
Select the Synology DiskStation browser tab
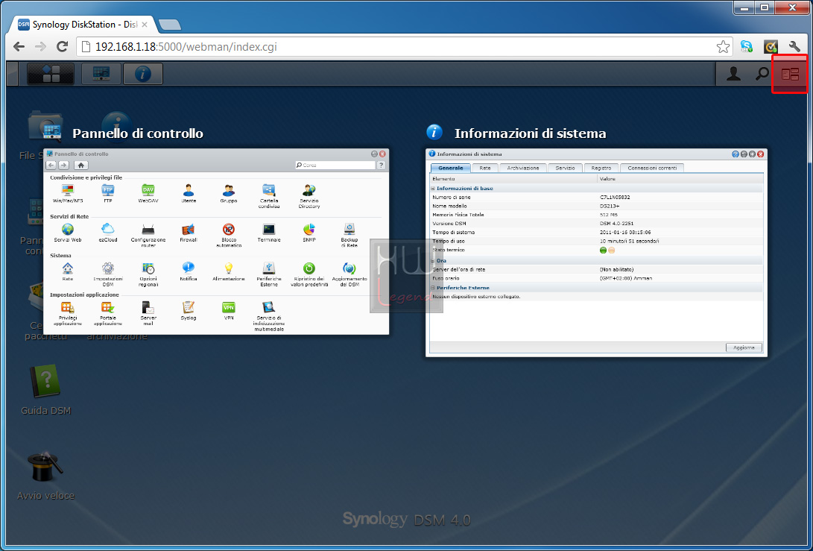point(83,25)
